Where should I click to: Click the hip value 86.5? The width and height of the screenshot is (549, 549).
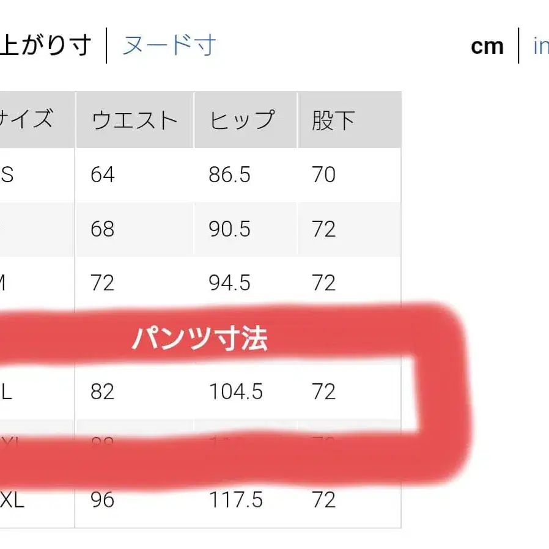click(230, 175)
